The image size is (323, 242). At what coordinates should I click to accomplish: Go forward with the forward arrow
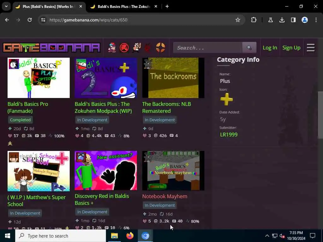point(18,20)
